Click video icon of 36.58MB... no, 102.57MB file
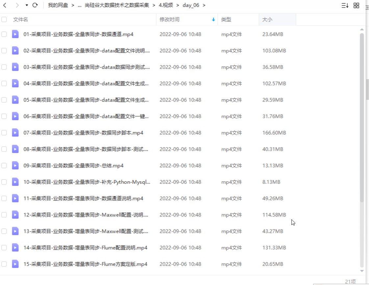Viewport: 369px width, 285px height. [x=15, y=84]
